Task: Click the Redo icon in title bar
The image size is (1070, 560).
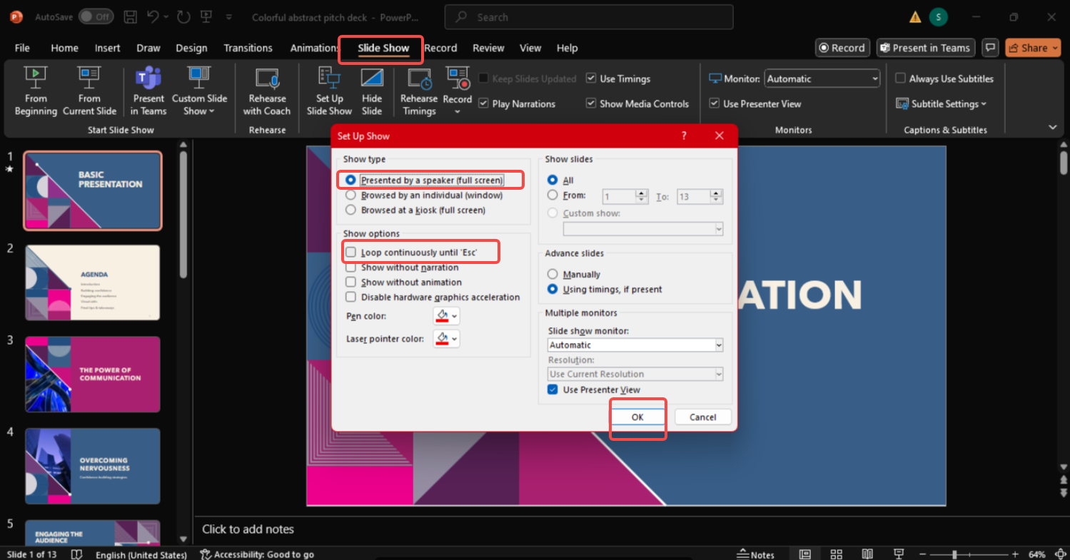Action: (183, 16)
